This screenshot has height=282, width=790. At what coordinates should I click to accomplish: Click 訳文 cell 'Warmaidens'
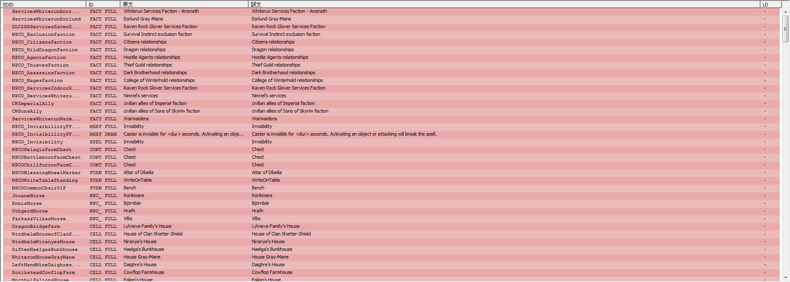click(264, 119)
